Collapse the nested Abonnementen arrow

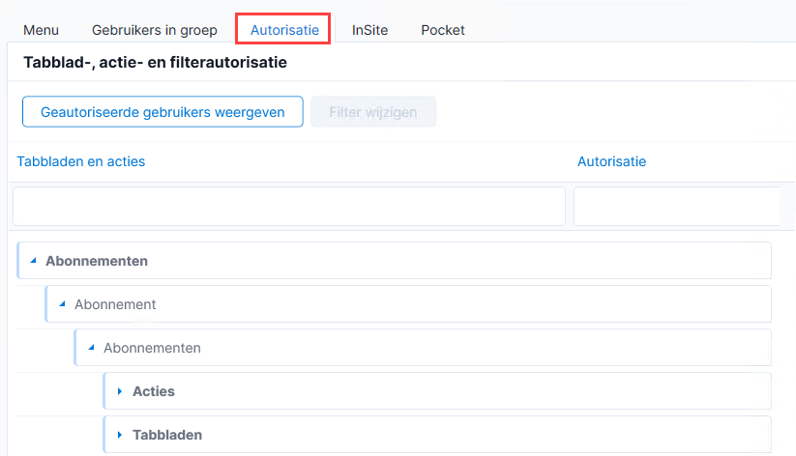coord(91,348)
